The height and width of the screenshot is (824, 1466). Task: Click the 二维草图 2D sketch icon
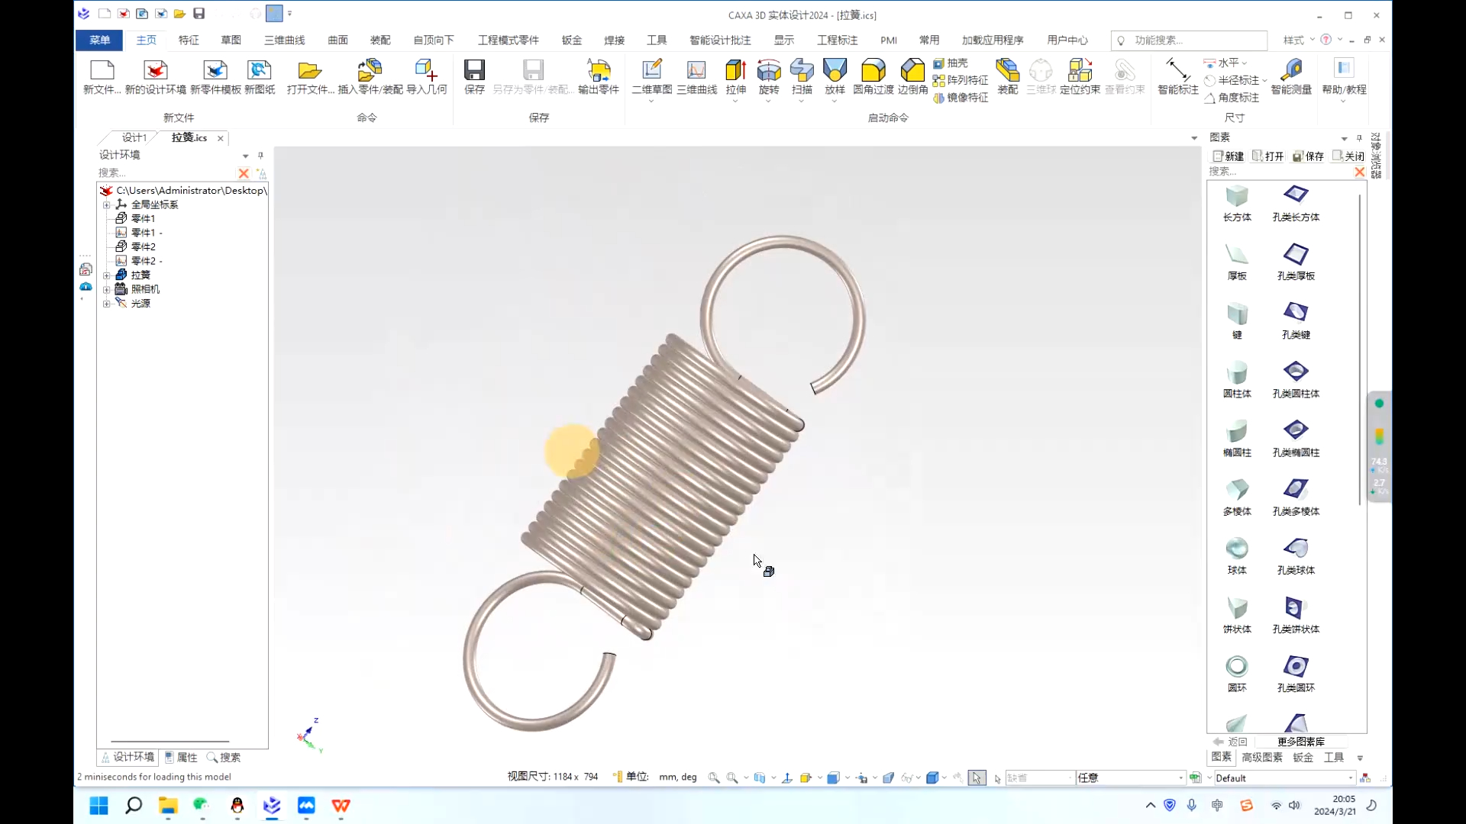point(651,71)
